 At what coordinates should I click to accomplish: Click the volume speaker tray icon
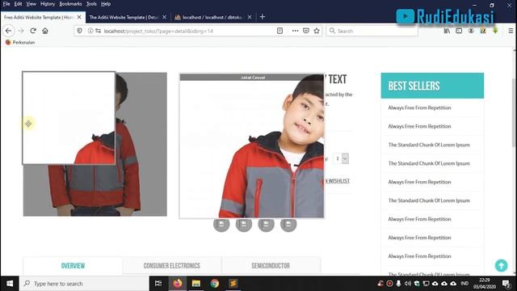click(x=407, y=284)
